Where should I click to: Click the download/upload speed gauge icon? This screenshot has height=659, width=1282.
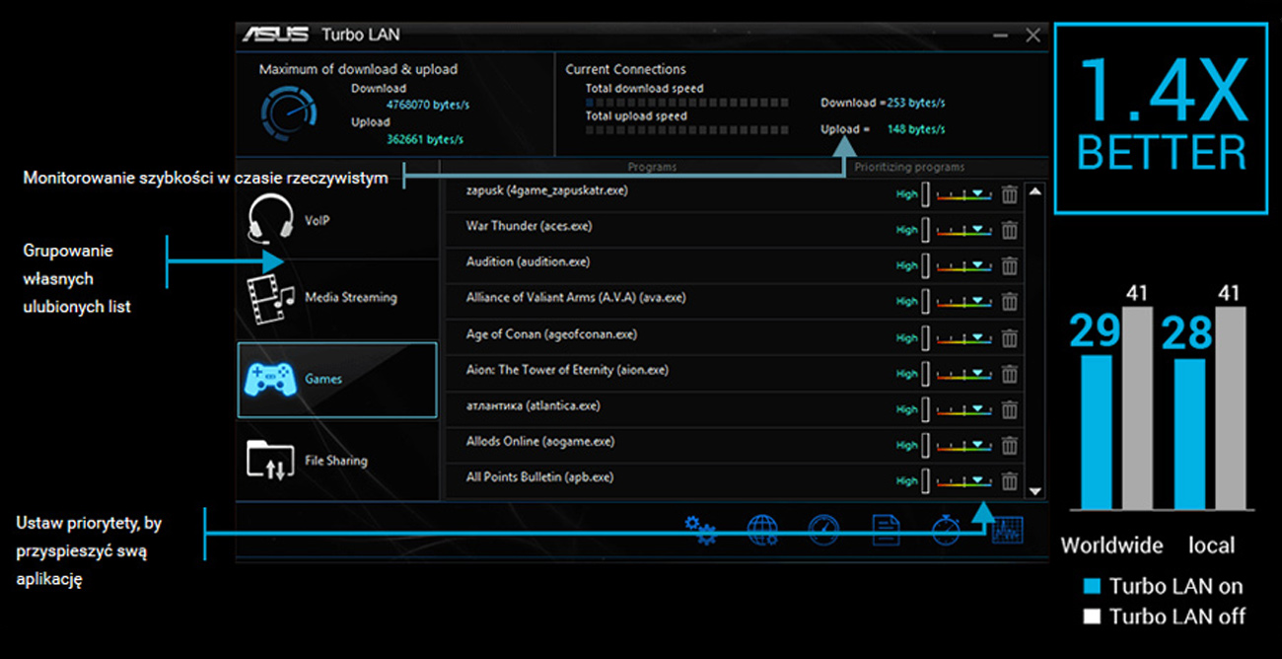[x=289, y=112]
